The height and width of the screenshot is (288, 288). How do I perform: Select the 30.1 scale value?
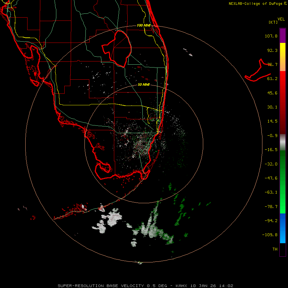[272, 107]
